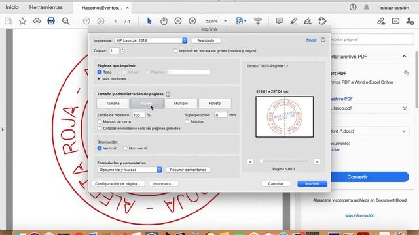
Task: Click the print icon in toolbar
Action: (51, 21)
